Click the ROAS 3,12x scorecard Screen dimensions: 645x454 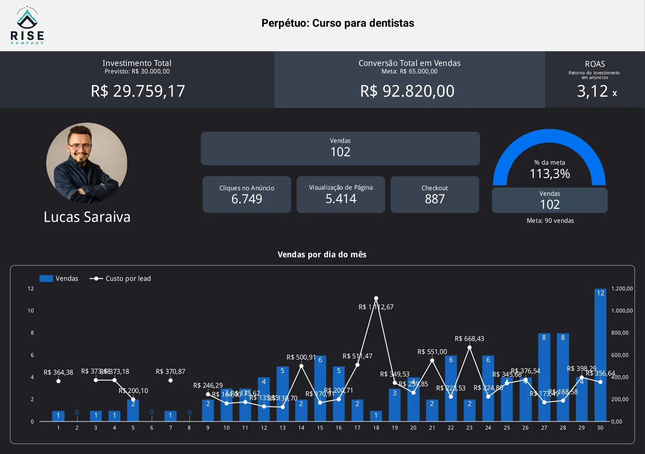pyautogui.click(x=595, y=80)
